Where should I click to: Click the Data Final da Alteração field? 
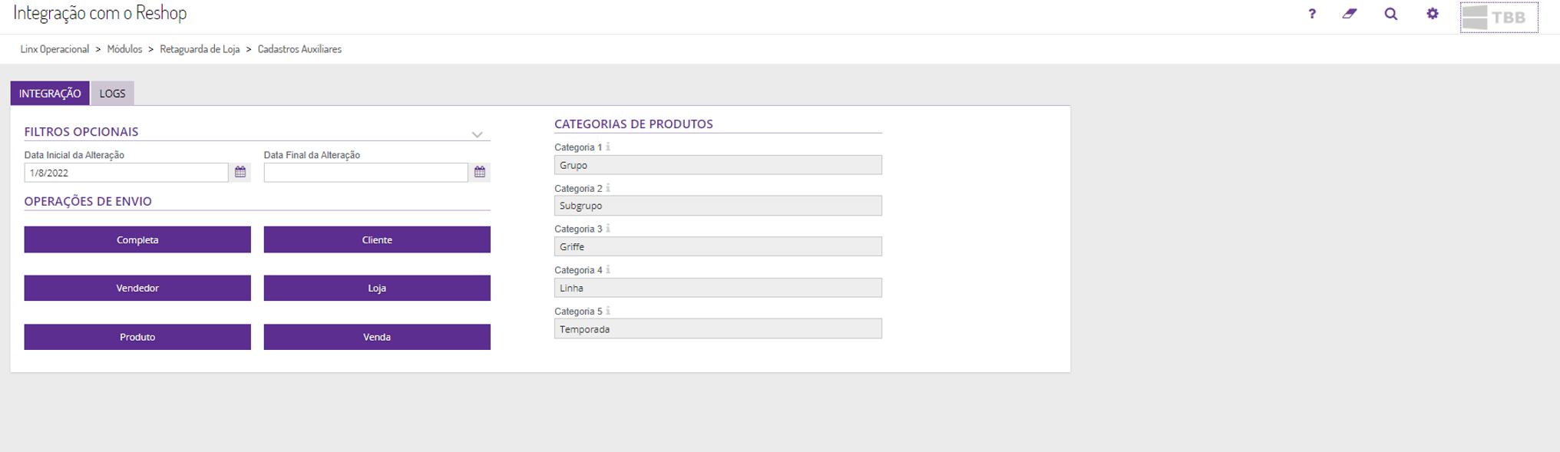pos(365,173)
